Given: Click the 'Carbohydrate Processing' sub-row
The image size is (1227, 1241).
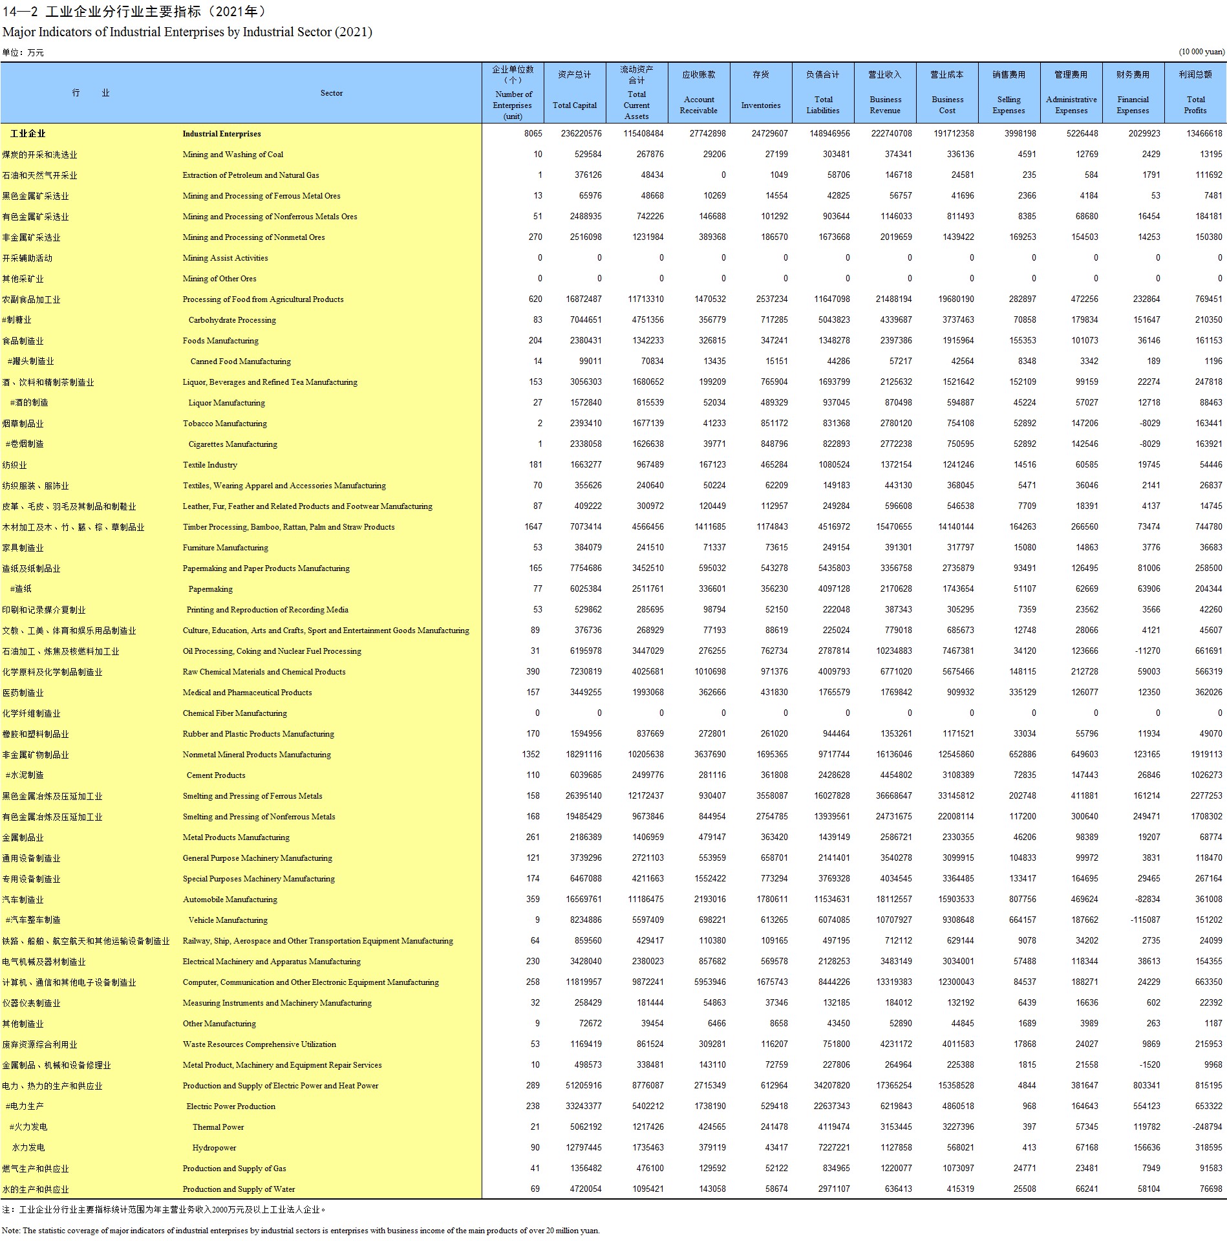Looking at the screenshot, I should click(232, 320).
